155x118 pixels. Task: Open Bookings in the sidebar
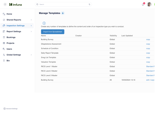[x=11, y=37]
